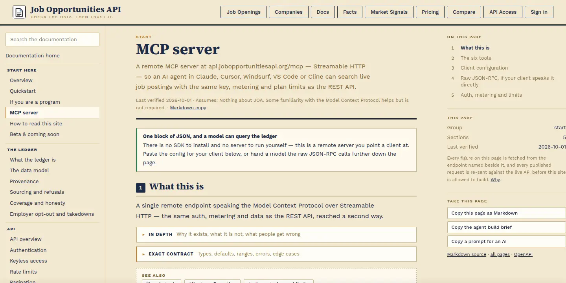Open the Compare page
The image size is (566, 283).
[x=464, y=12]
